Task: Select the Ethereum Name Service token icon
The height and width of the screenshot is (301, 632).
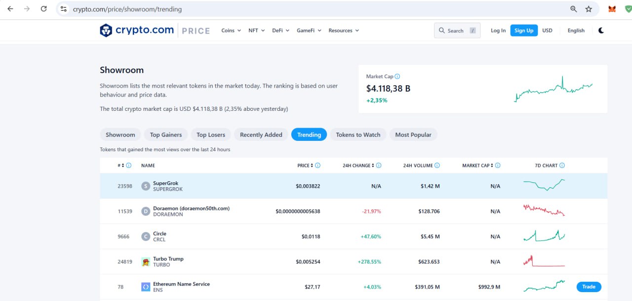Action: [x=145, y=287]
